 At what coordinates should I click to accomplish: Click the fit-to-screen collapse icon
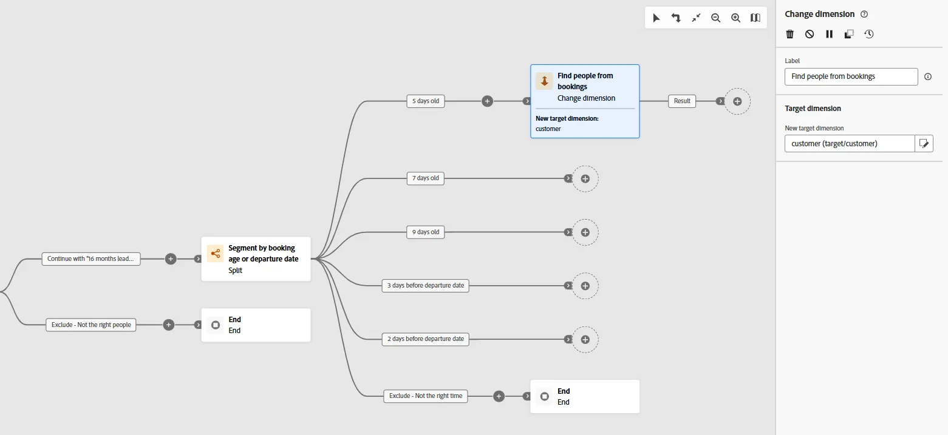click(x=696, y=18)
